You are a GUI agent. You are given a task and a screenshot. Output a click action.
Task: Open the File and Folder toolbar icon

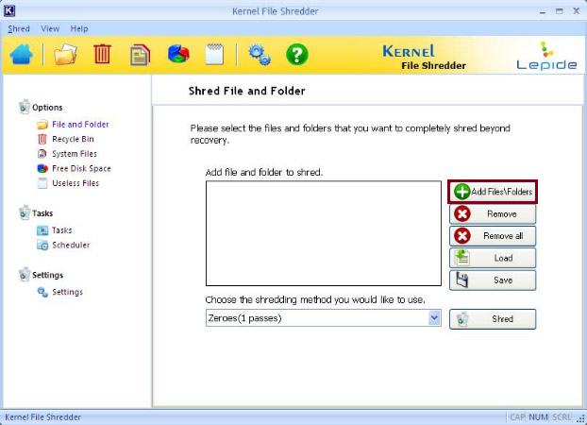[65, 55]
